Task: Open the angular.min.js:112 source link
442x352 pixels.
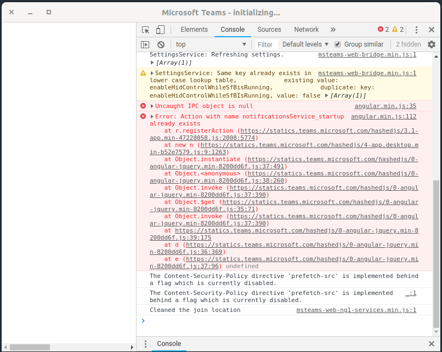Action: click(x=383, y=116)
